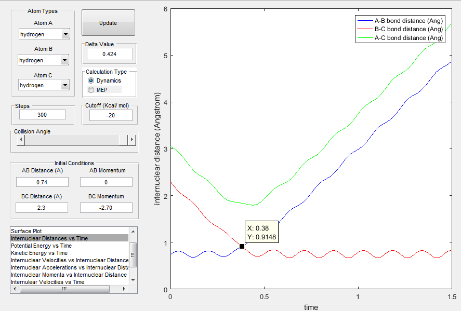Click the Cutoff value field
Image resolution: width=461 pixels, height=311 pixels.
(x=111, y=115)
